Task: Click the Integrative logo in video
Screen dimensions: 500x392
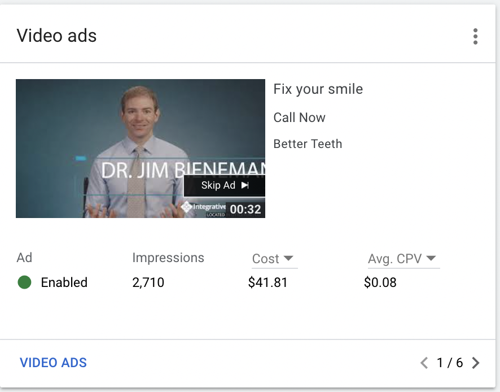Action: tap(203, 207)
